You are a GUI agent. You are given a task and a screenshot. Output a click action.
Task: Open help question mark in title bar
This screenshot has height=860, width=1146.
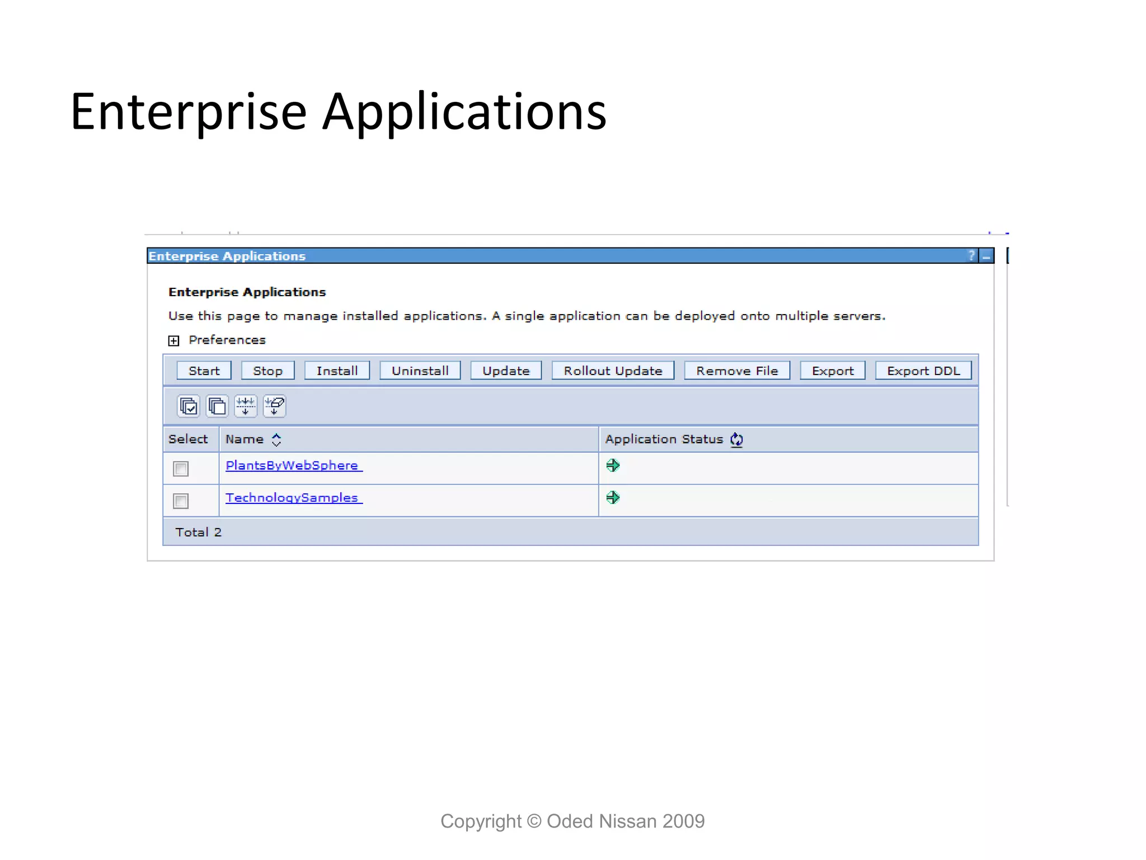(x=971, y=256)
